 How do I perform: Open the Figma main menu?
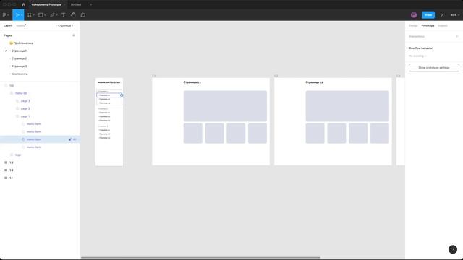pos(4,15)
